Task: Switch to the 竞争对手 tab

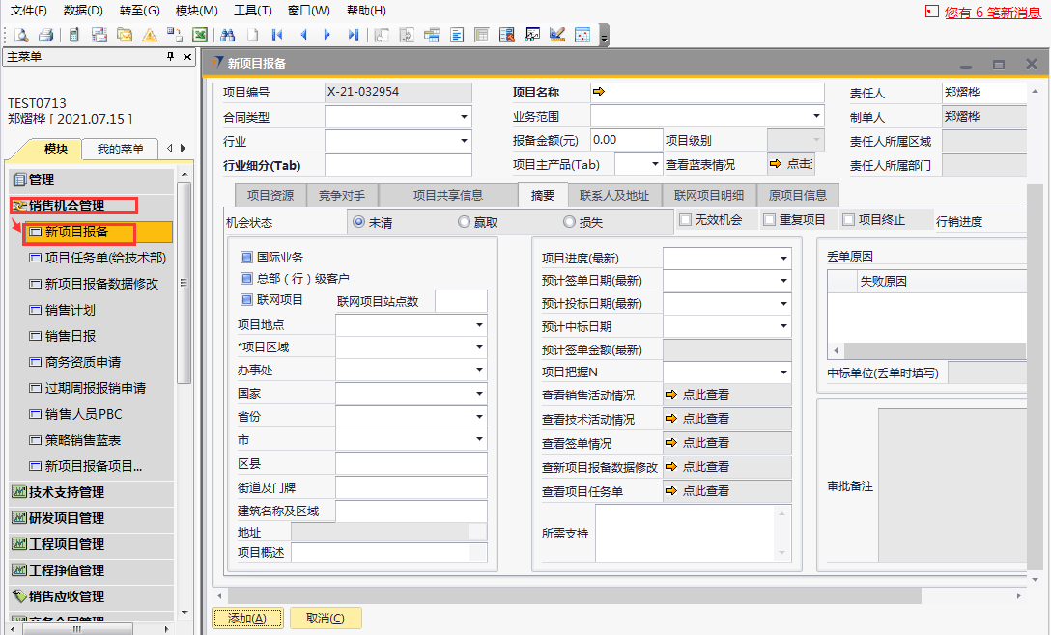Action: (x=342, y=195)
